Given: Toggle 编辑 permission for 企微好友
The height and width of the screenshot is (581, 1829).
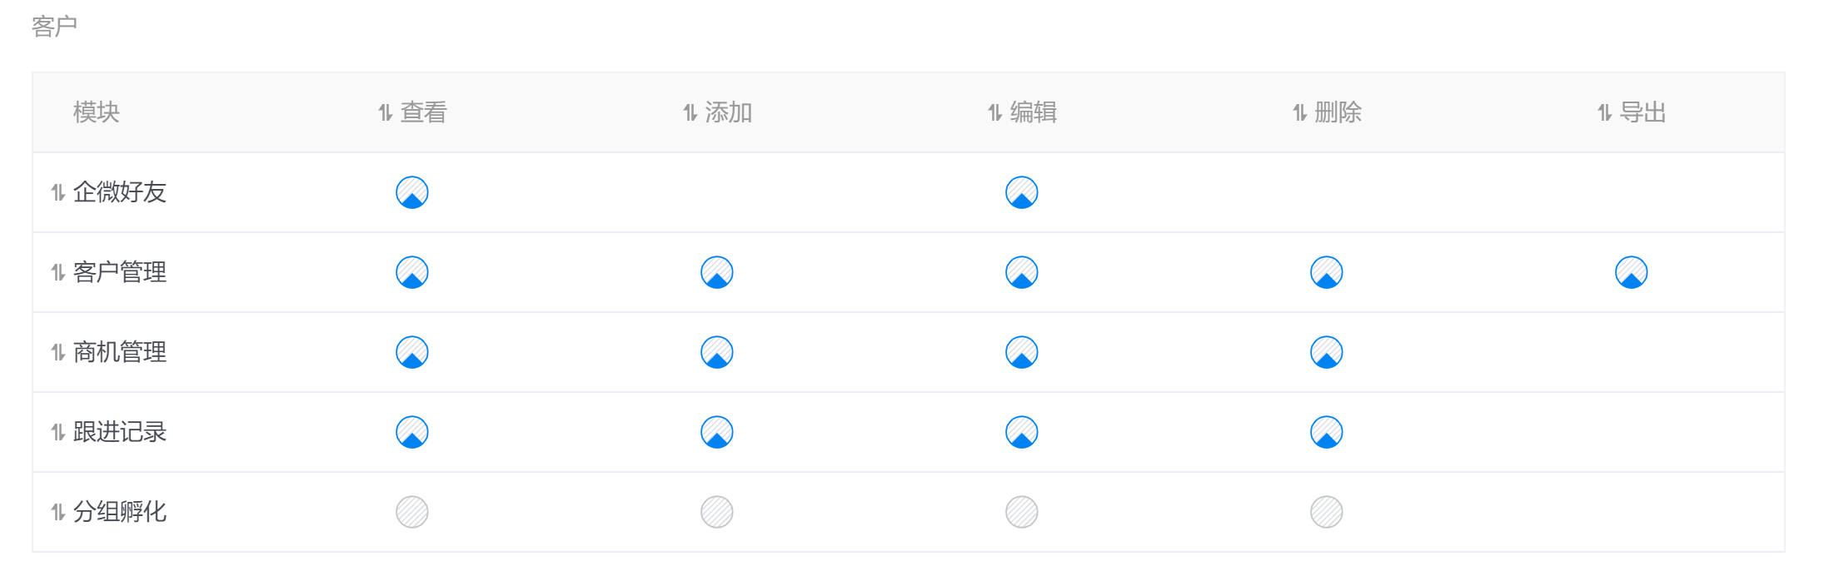Looking at the screenshot, I should click(x=1022, y=192).
